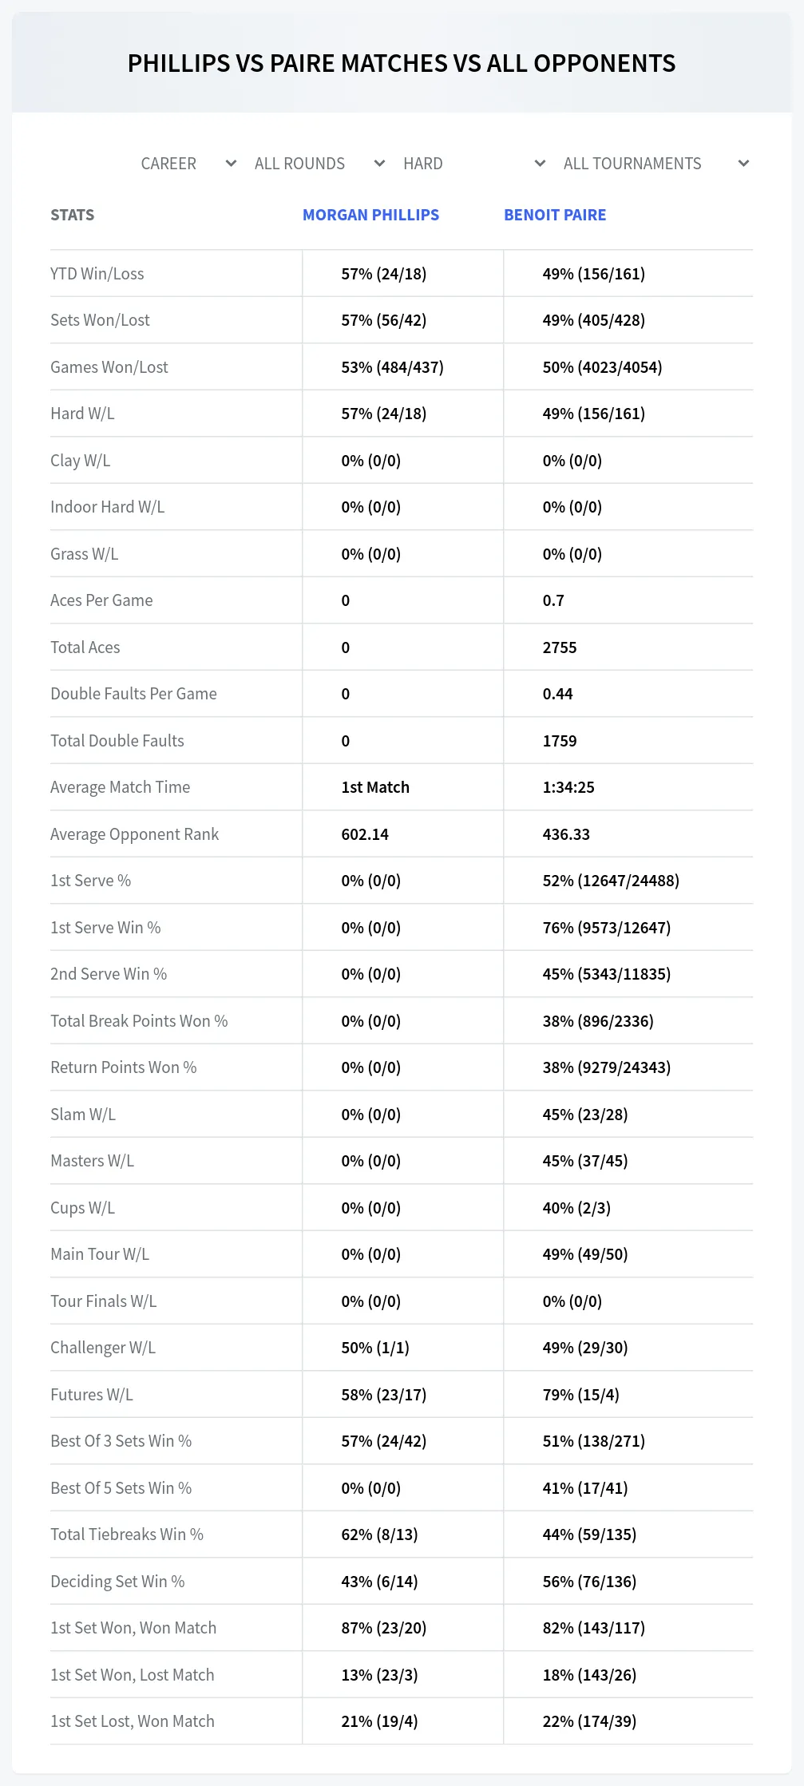Click the Total Aces row label
Viewport: 804px width, 1786px height.
point(85,647)
